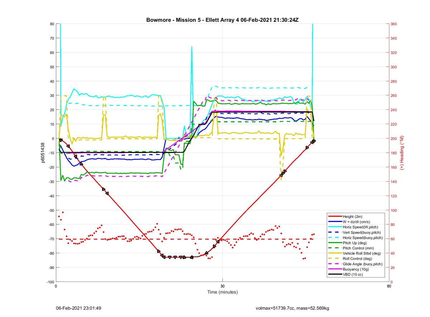
Task: Click the p6051438 y-axis label
Action: click(43, 153)
